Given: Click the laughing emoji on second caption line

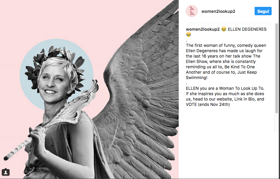Looking at the screenshot, I should coord(188,34).
